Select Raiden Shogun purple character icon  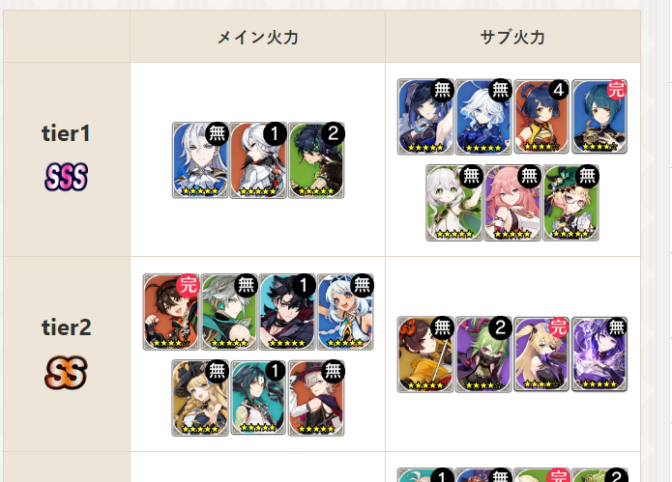coord(599,354)
